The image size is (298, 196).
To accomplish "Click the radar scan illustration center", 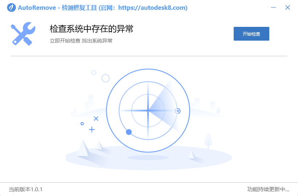I will coord(148,110).
